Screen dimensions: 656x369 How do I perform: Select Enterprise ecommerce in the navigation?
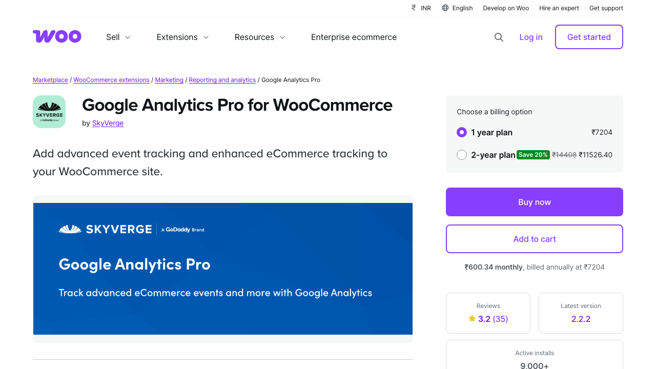(x=354, y=37)
